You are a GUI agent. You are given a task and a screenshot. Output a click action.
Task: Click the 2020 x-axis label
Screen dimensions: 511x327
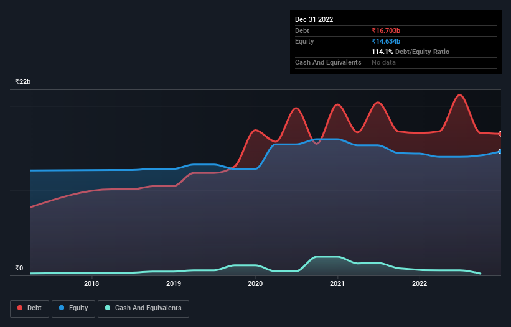(x=255, y=283)
